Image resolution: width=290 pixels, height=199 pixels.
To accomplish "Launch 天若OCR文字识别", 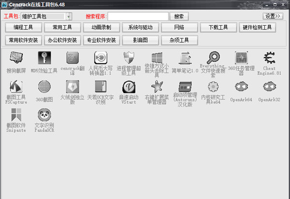I will click(x=101, y=86).
